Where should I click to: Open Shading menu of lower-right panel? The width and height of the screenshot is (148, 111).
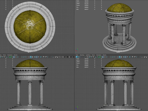pyautogui.click(x=82, y=55)
